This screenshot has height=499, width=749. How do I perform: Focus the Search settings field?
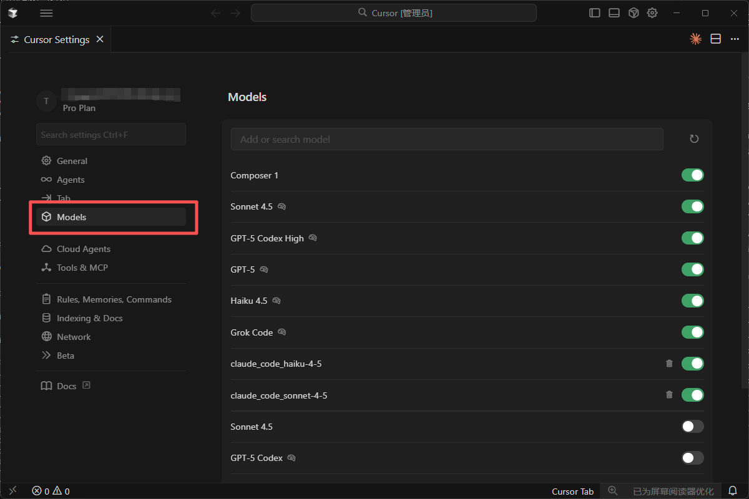click(x=111, y=134)
